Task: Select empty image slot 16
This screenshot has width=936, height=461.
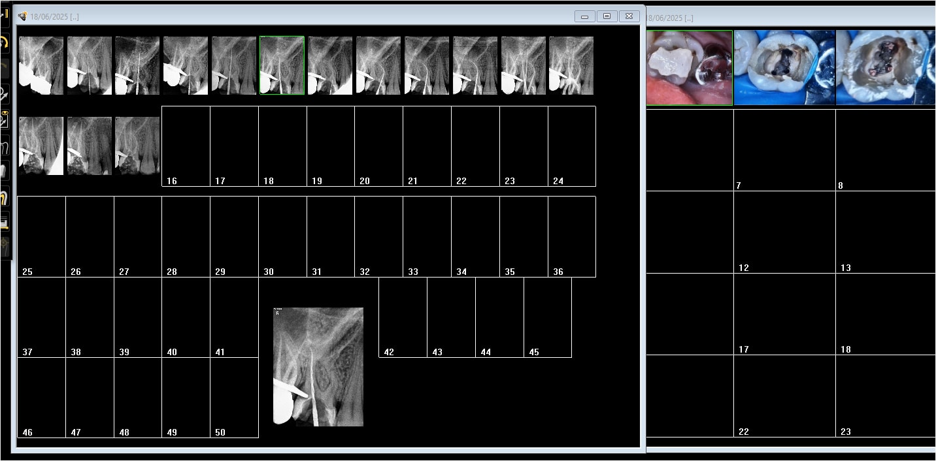Action: coord(186,146)
